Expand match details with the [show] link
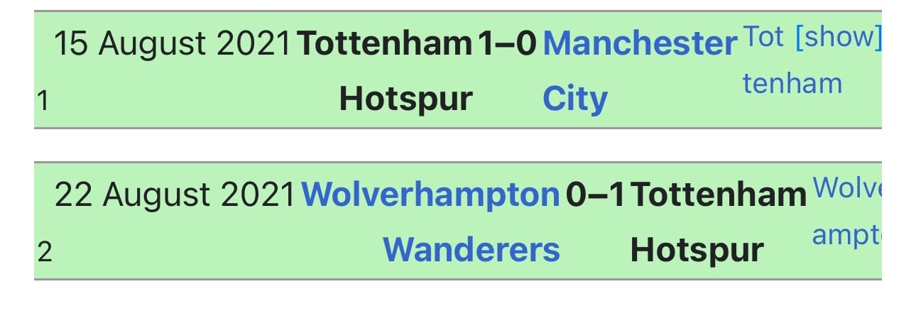 (838, 38)
